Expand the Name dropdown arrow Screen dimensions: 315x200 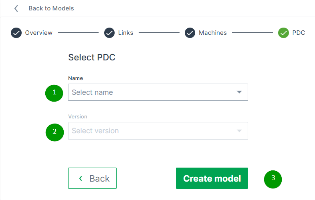pyautogui.click(x=239, y=92)
